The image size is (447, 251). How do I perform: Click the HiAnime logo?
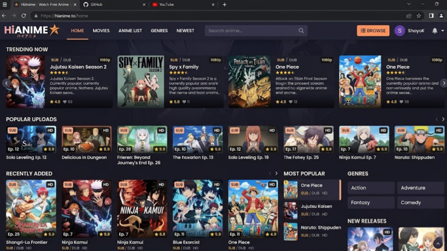tap(32, 31)
